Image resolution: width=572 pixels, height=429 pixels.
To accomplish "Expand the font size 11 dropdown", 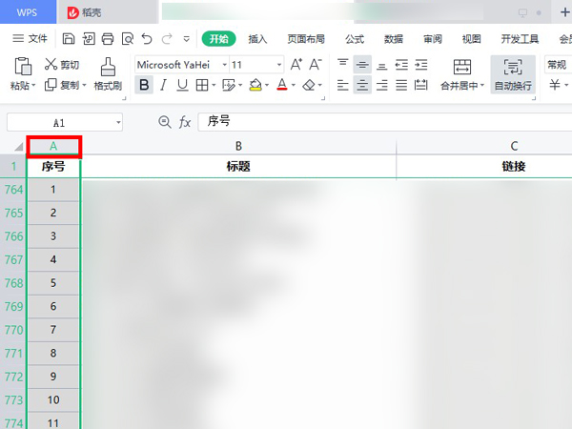I will (x=279, y=64).
